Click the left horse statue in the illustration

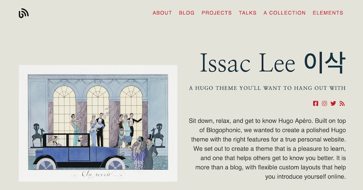click(x=38, y=134)
